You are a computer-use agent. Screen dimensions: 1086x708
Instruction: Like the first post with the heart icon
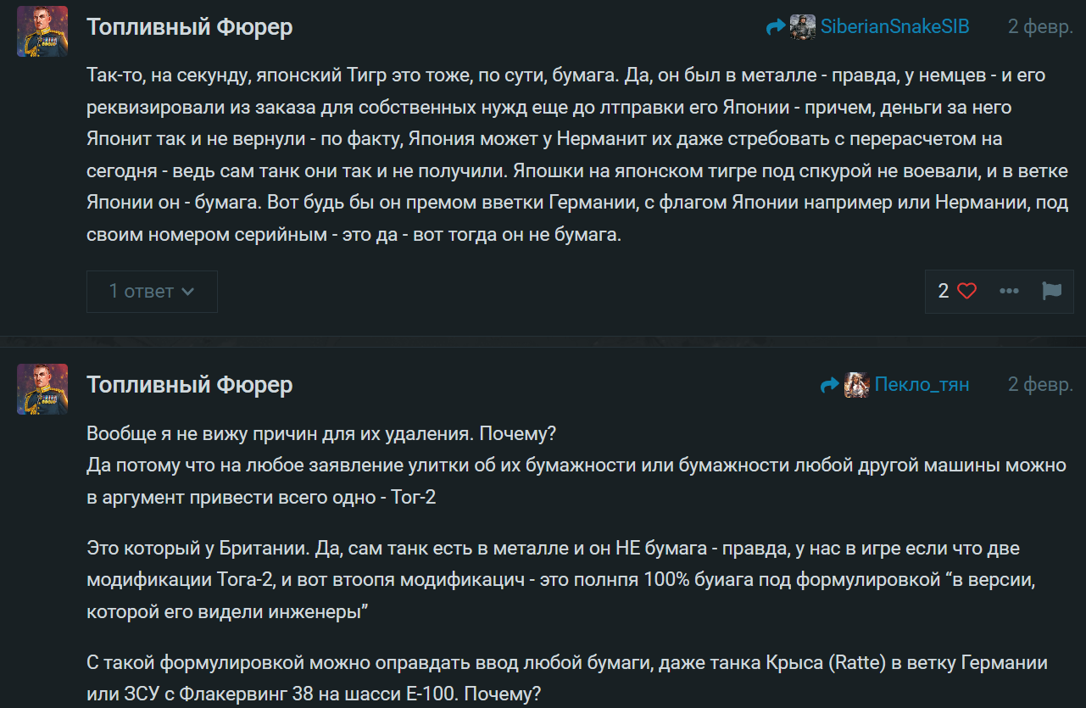coord(966,292)
